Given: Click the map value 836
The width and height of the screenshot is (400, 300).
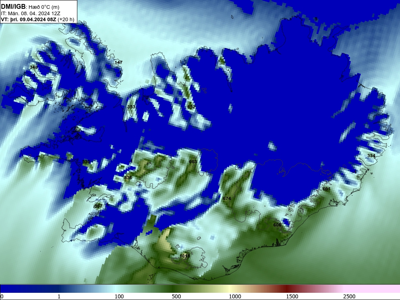Looking at the screenshot, I should [128, 178].
